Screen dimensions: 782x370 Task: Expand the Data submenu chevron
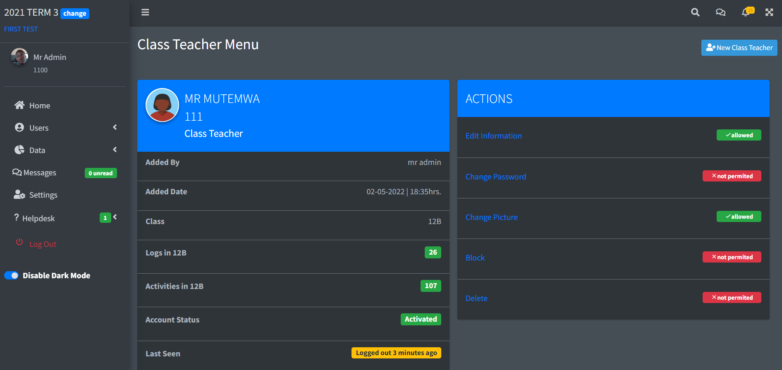115,150
